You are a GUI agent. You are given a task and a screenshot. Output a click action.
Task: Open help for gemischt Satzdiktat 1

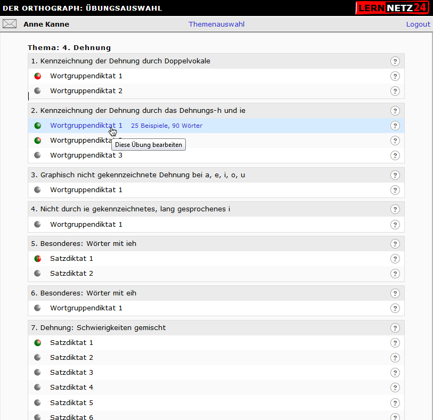(395, 343)
